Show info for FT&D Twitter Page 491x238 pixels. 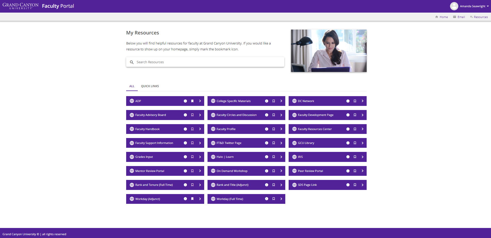(267, 143)
